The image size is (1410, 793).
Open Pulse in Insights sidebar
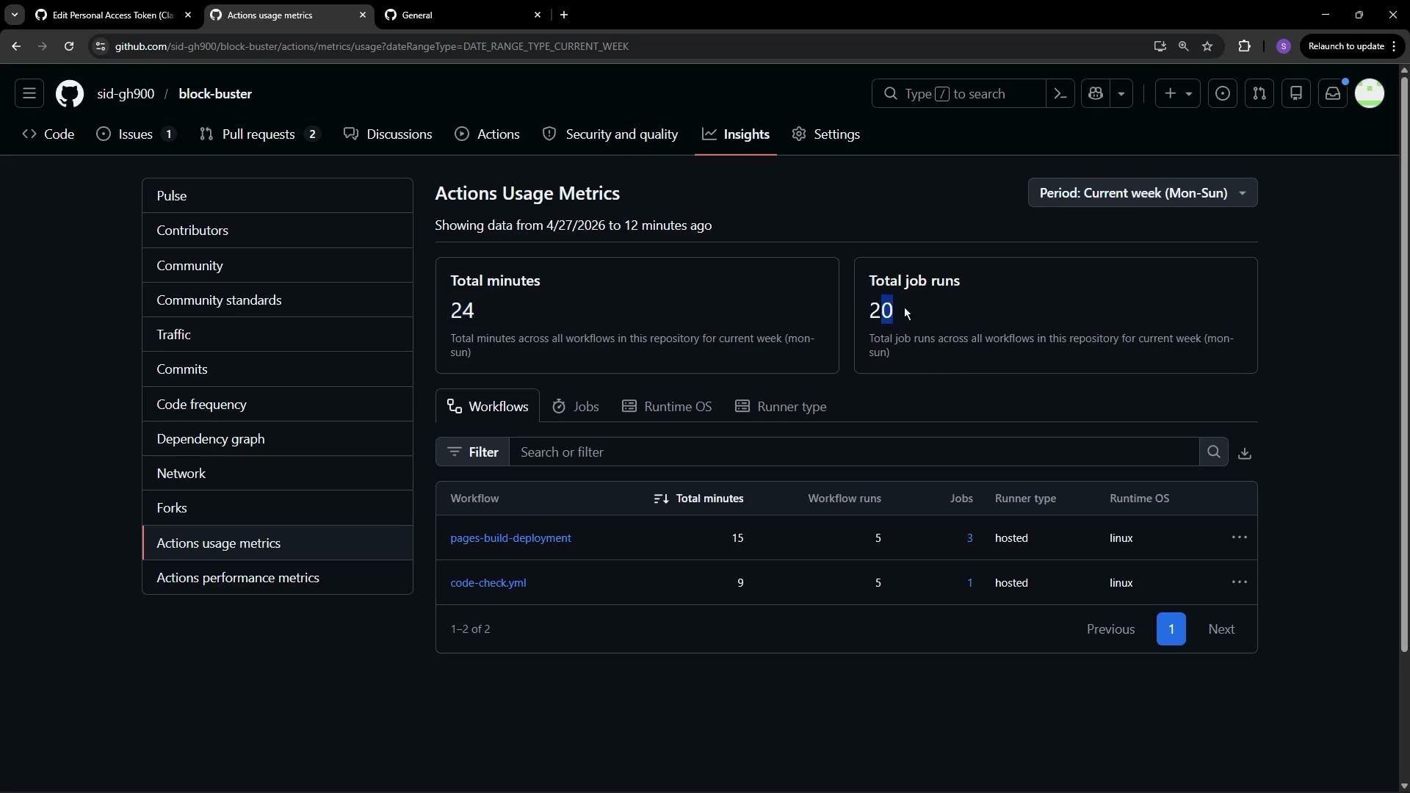coord(278,196)
